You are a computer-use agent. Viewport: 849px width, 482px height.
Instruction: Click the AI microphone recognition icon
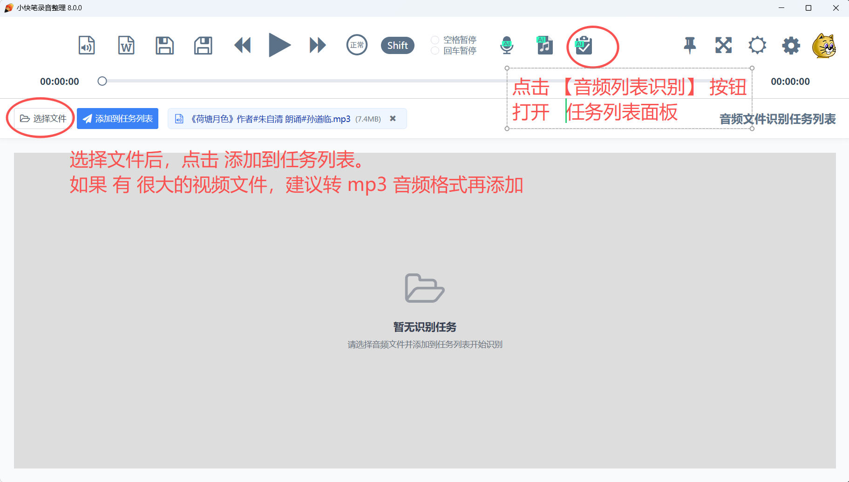[507, 46]
